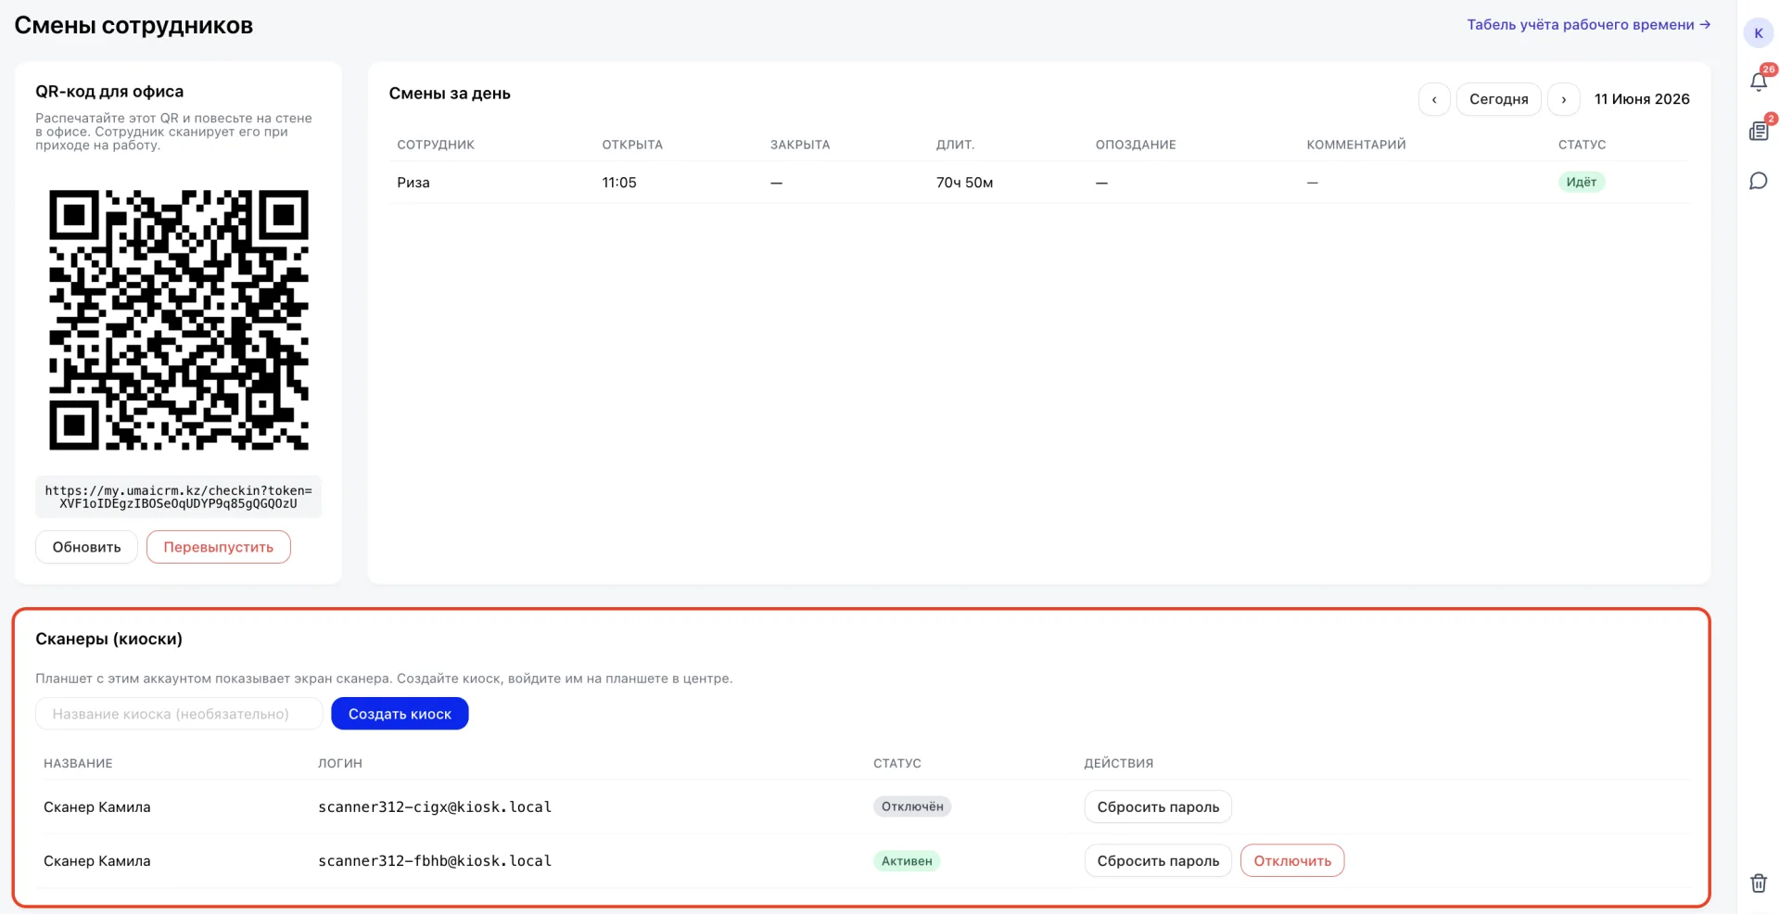1780x914 pixels.
Task: Select the checkin token URL text
Action: click(x=179, y=497)
